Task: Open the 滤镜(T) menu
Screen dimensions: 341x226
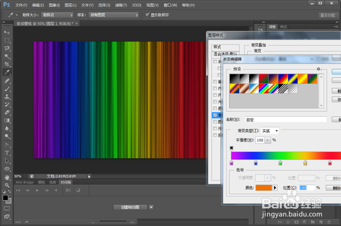Action: (x=121, y=5)
